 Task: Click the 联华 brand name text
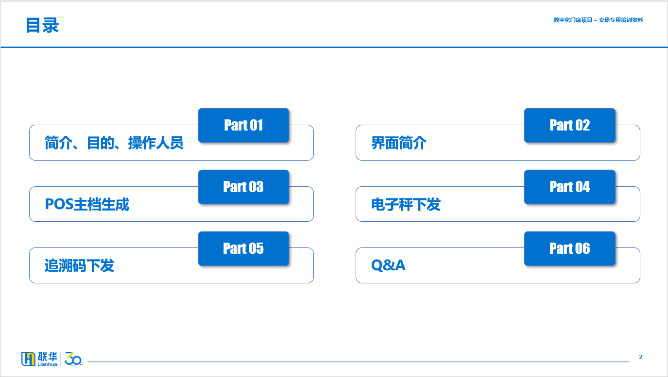point(47,357)
